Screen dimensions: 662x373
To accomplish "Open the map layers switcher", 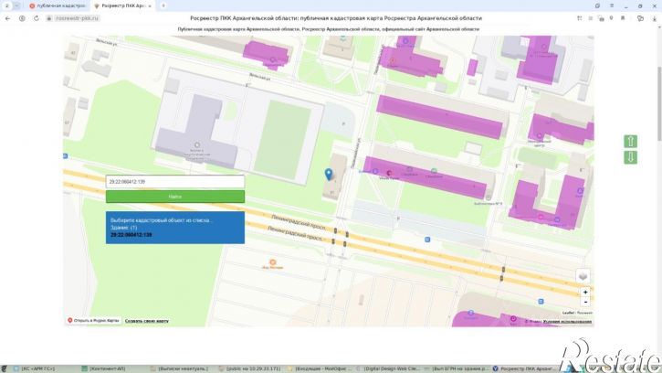I will click(583, 276).
